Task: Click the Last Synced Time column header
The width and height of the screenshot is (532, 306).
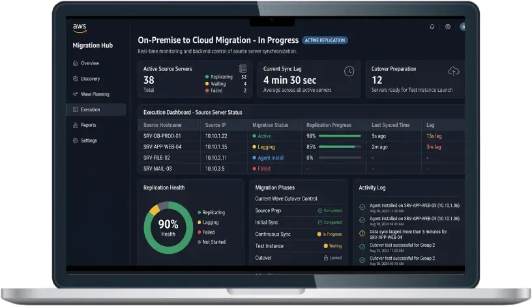Action: [391, 125]
